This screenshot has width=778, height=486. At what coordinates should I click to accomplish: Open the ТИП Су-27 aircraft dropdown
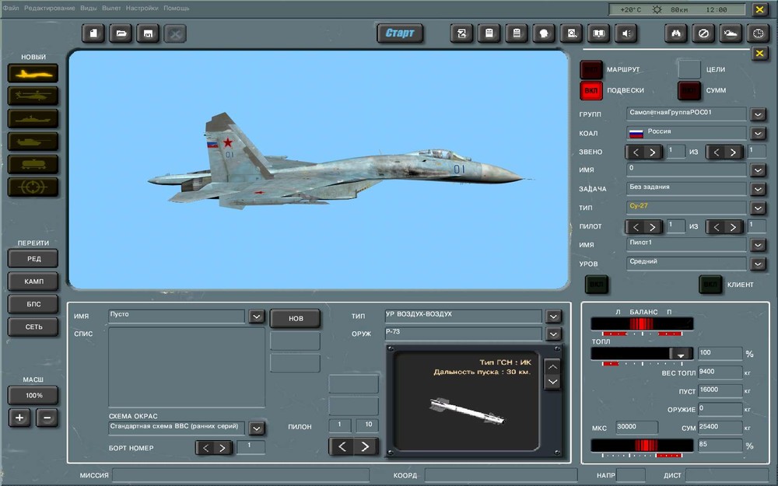click(x=759, y=208)
